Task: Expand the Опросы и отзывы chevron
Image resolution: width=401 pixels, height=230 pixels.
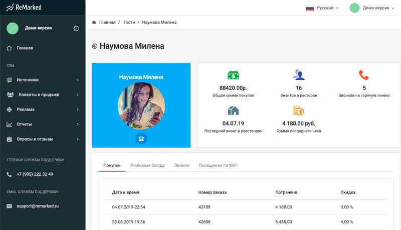Action: pos(78,139)
